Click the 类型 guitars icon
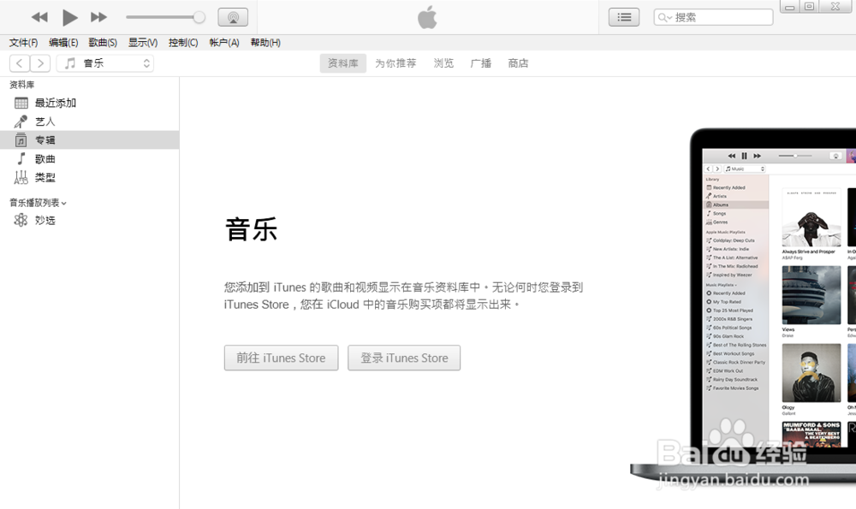This screenshot has height=509, width=856. (x=21, y=177)
